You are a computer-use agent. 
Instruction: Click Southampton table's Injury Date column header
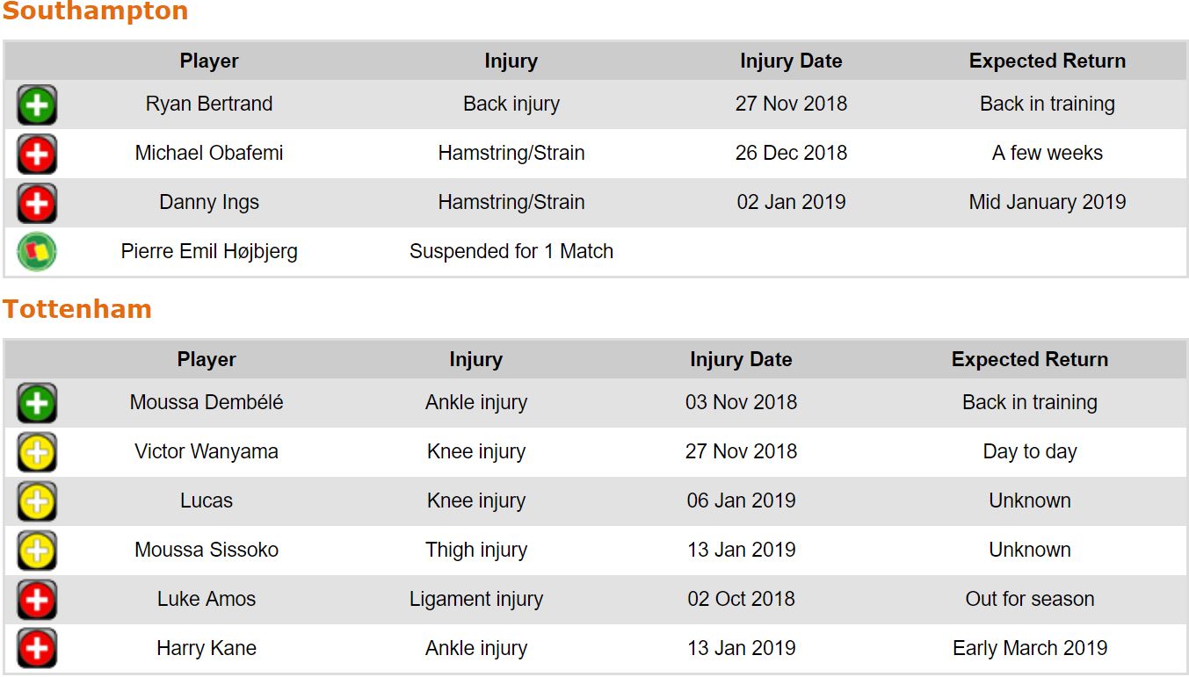point(791,61)
